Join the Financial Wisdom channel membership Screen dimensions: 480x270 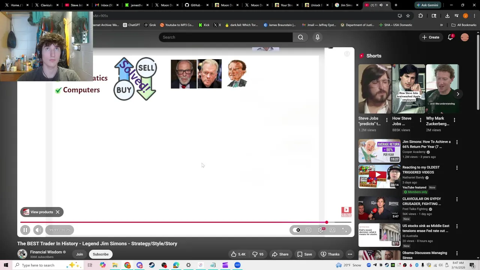(79, 254)
